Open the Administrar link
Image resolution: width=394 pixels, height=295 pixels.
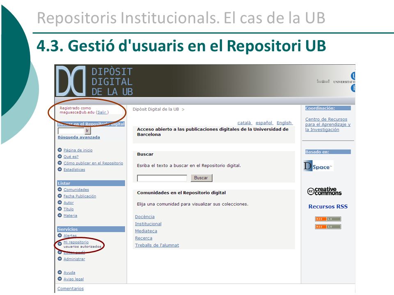74,259
